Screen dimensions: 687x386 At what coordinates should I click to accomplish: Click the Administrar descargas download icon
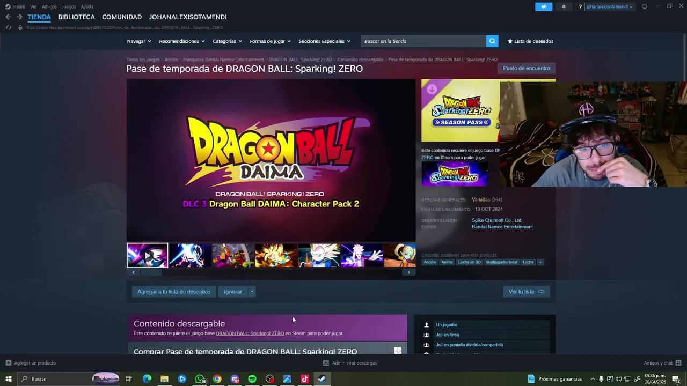tap(326, 363)
